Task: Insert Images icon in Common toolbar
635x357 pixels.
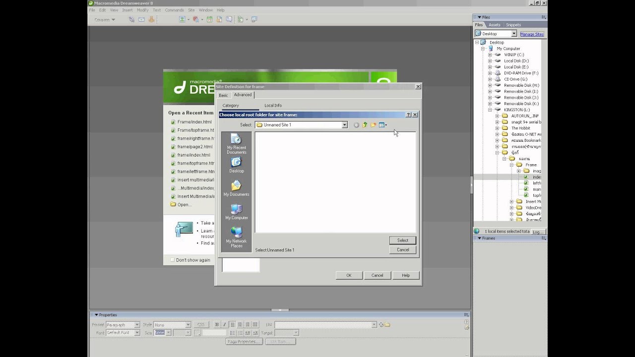Action: click(x=182, y=19)
